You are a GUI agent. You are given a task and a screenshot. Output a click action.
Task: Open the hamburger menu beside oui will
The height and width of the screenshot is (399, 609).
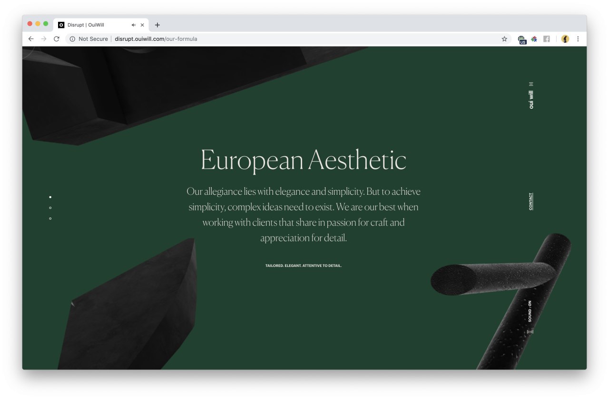[531, 84]
